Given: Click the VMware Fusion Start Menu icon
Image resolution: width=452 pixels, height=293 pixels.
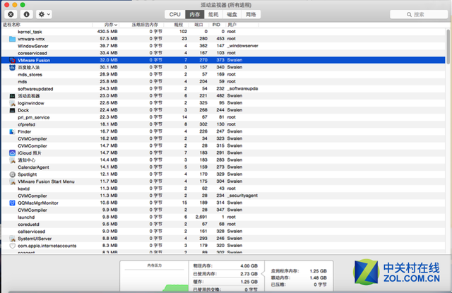Looking at the screenshot, I should pos(12,181).
